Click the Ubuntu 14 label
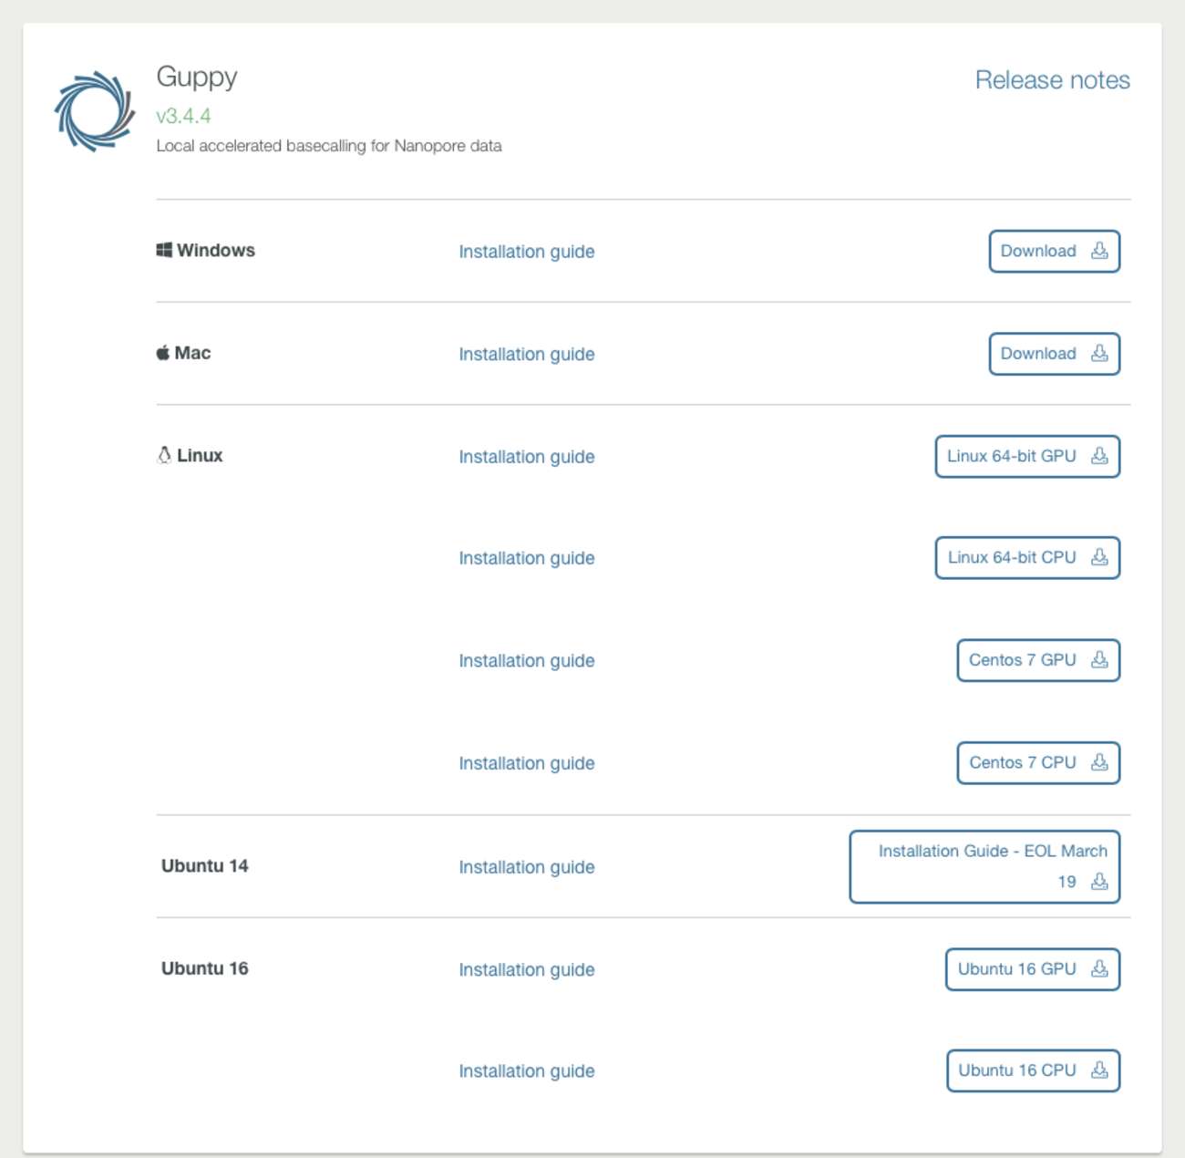Image resolution: width=1185 pixels, height=1158 pixels. (x=205, y=866)
